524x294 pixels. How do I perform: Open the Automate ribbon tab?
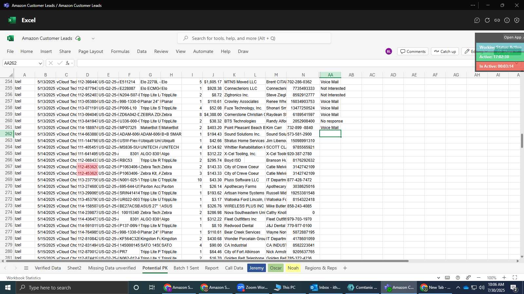click(203, 51)
